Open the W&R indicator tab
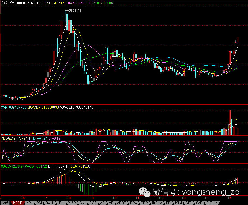Screen dimensions: 248x205 pyautogui.click(x=72, y=203)
